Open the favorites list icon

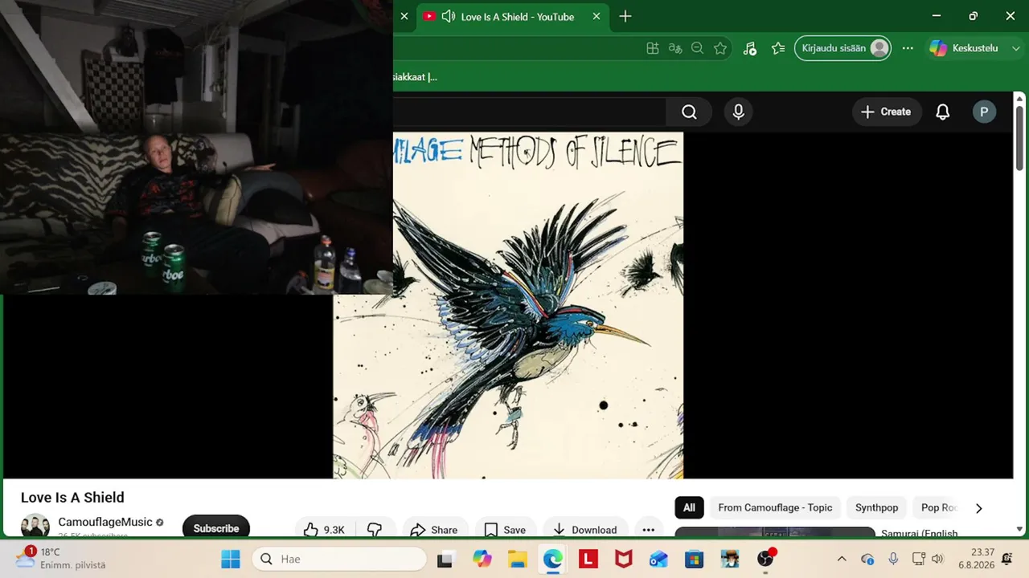[778, 48]
